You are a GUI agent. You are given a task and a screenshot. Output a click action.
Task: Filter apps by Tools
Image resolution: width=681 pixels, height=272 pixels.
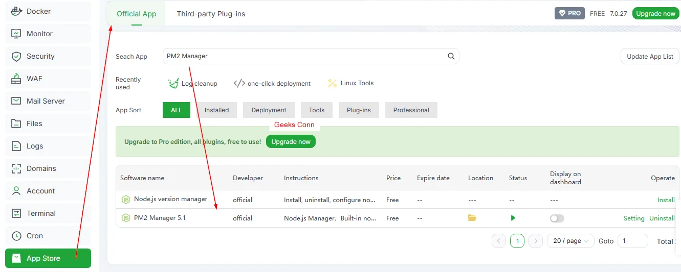pos(316,110)
